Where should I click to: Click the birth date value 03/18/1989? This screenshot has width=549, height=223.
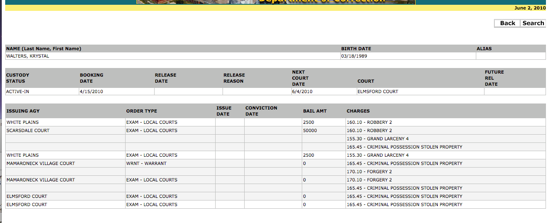354,56
